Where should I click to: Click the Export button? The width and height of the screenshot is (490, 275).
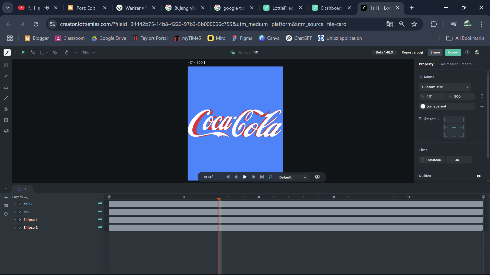point(453,52)
